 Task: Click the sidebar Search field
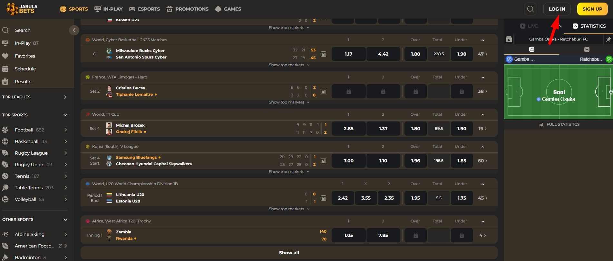click(x=23, y=30)
